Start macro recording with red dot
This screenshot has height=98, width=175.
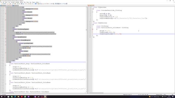(47, 4)
